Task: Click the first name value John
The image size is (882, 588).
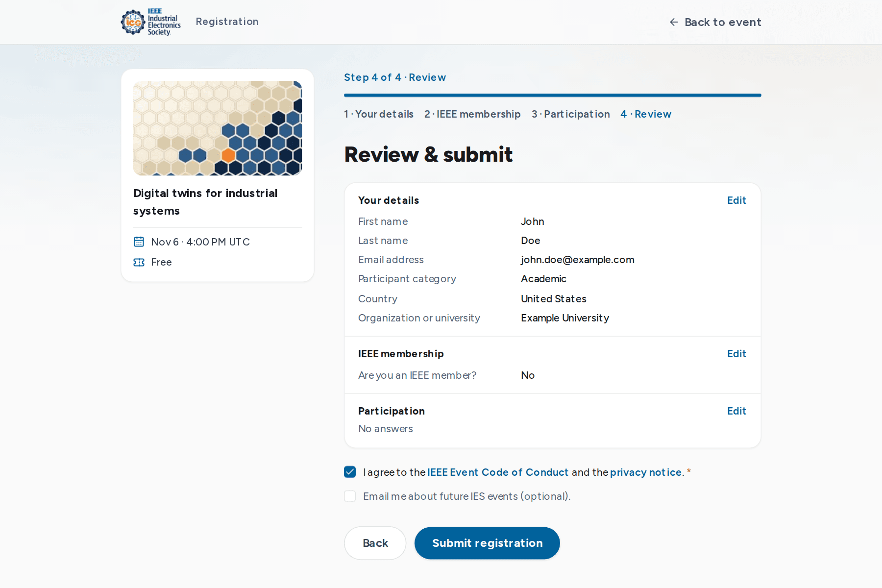Action: coord(533,221)
